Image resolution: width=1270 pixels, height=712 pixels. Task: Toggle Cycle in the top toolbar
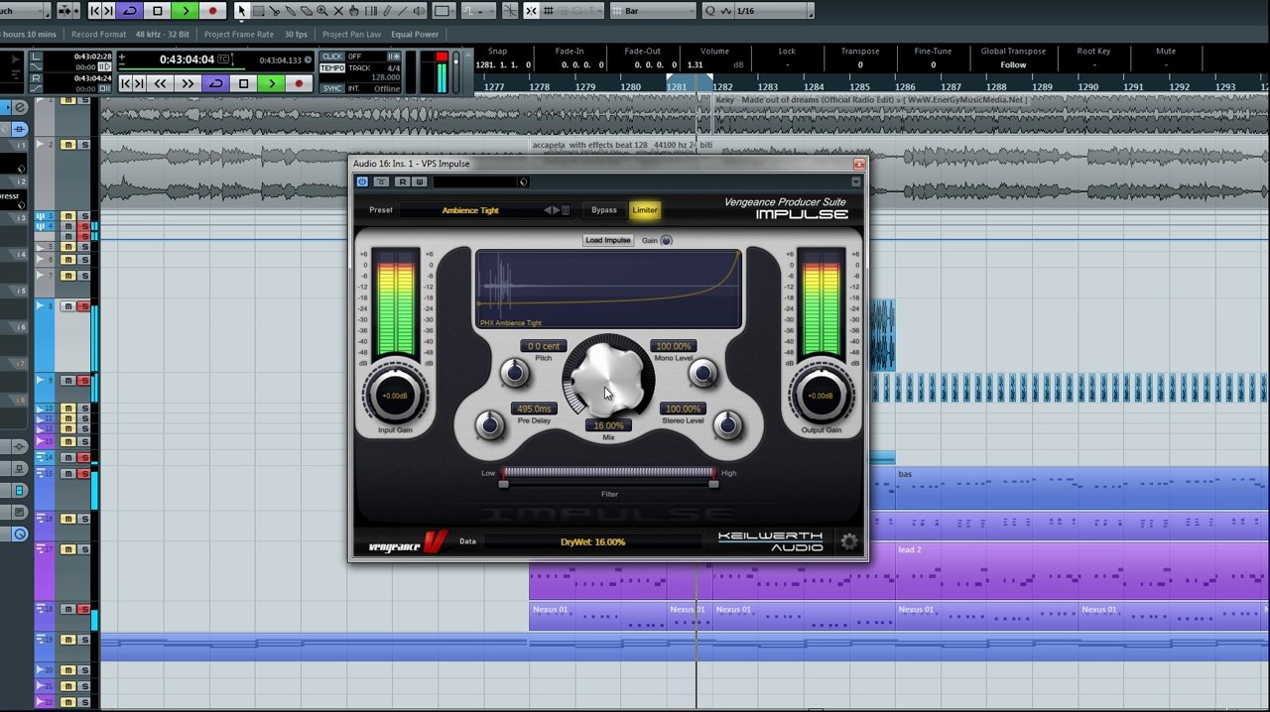[130, 10]
